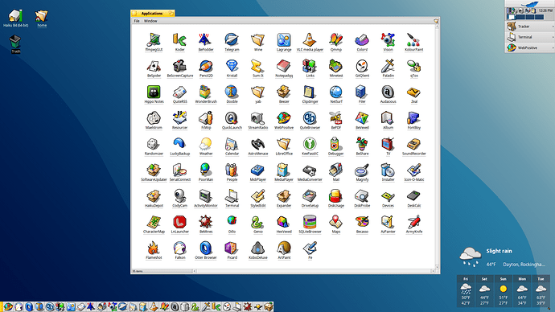The height and width of the screenshot is (312, 555).
Task: Launch MediaPlayer from Applications
Action: point(284,170)
